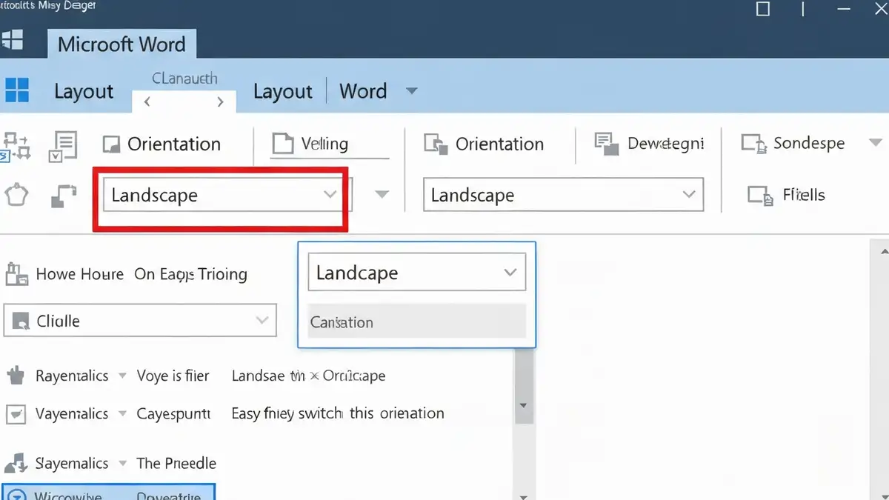
Task: Click the stacked squares icon beside the pot icon
Action: 64,196
